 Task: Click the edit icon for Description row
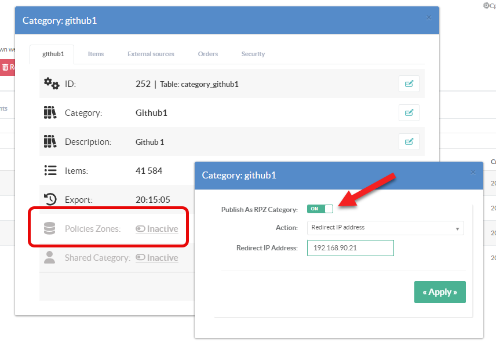click(409, 141)
